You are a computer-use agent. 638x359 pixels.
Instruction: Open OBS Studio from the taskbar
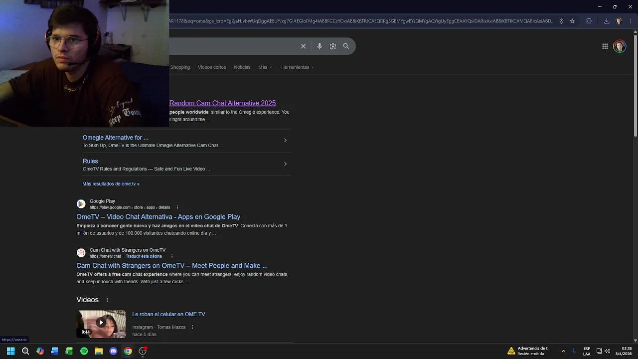coord(143,351)
